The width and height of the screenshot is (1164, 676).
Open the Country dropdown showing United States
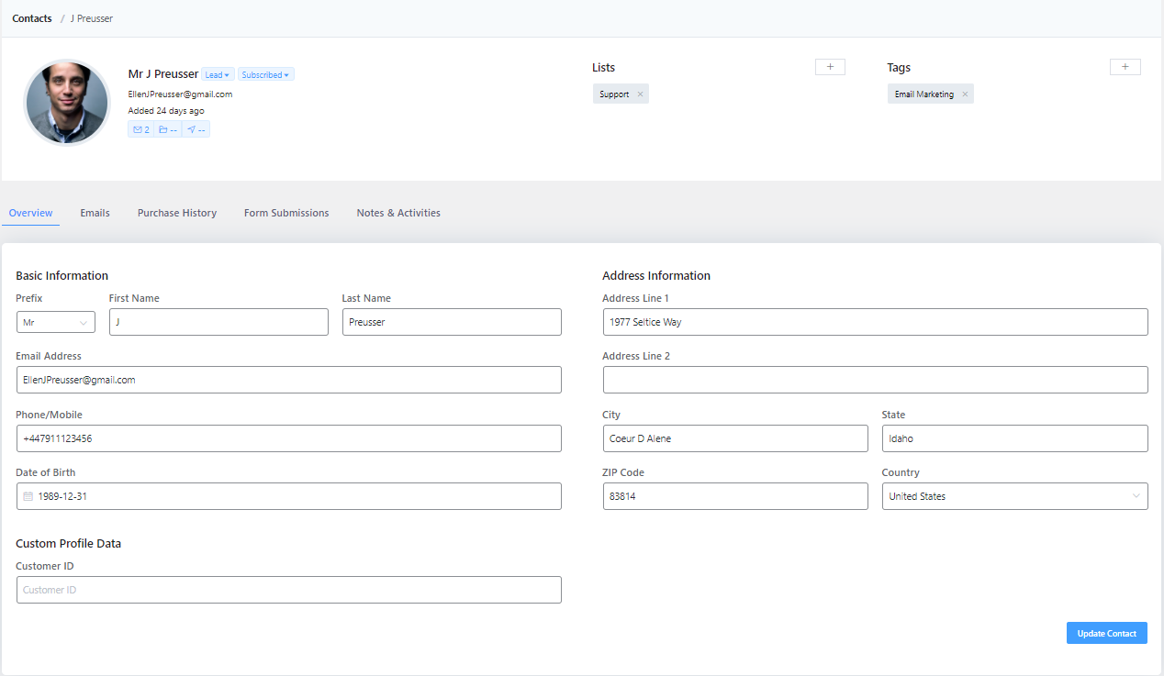coord(1014,496)
